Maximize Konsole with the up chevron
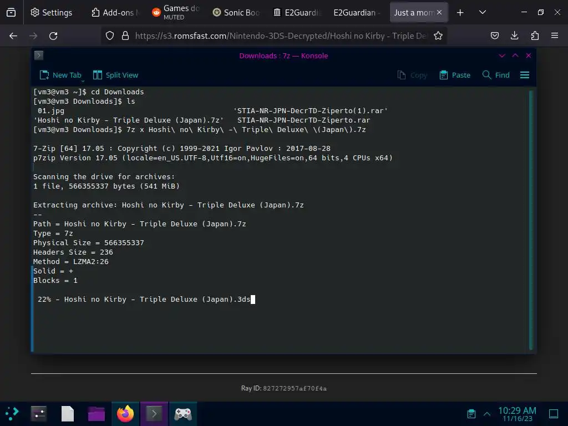568x426 pixels. 515,56
